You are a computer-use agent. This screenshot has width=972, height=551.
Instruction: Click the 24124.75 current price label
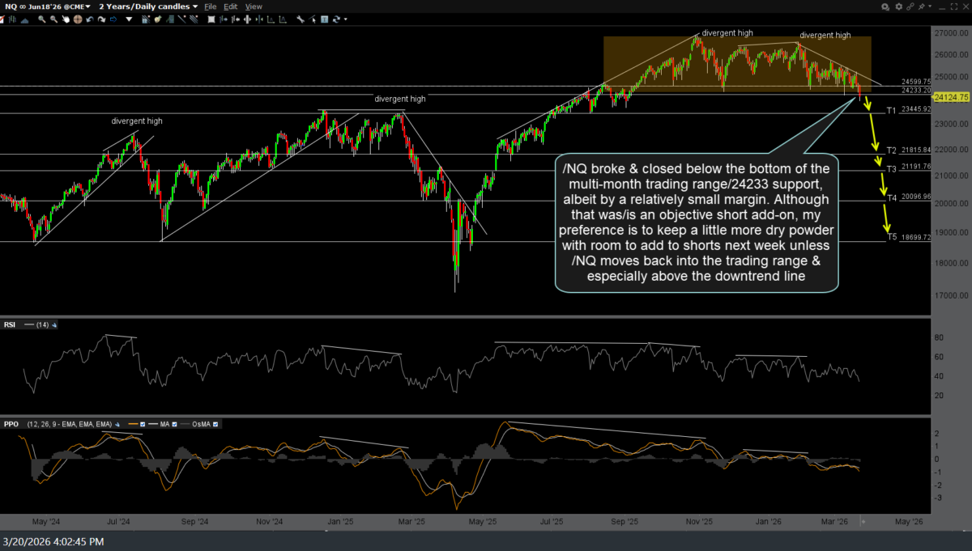pyautogui.click(x=951, y=97)
